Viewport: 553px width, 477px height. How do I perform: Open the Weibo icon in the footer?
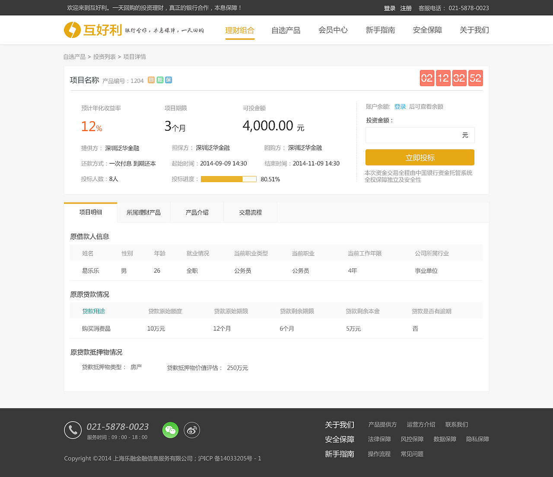[192, 430]
